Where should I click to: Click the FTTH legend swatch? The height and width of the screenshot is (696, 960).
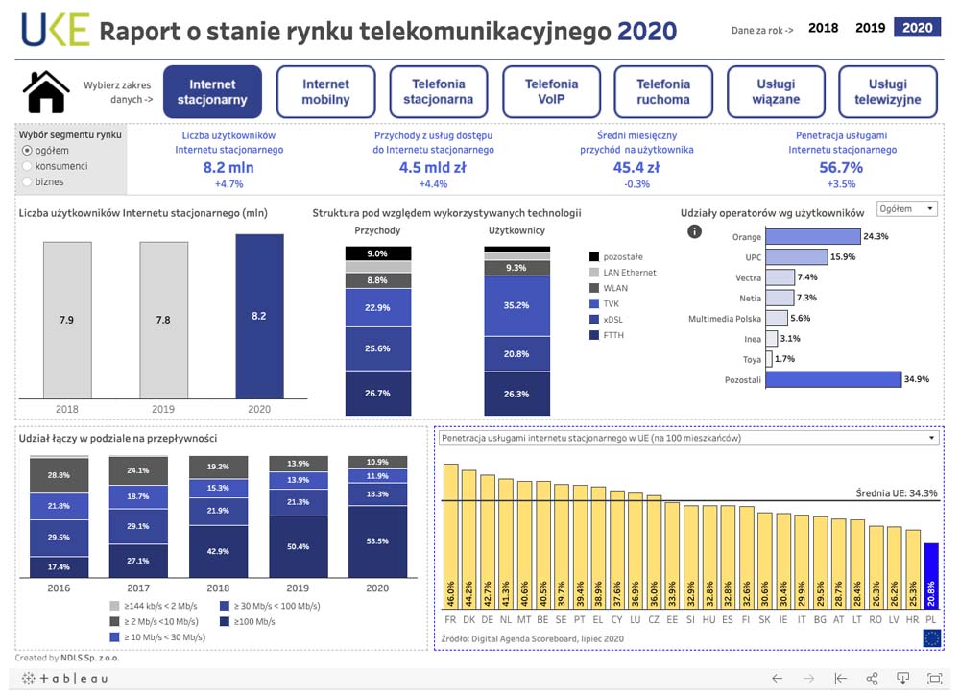pos(594,335)
